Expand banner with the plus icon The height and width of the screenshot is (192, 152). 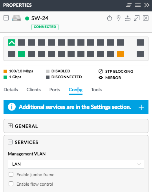click(141, 107)
